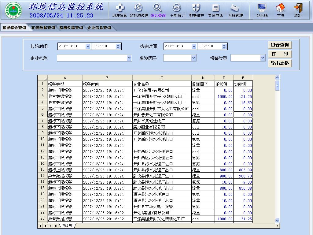Open the 监测因子 dropdown list

(193, 58)
